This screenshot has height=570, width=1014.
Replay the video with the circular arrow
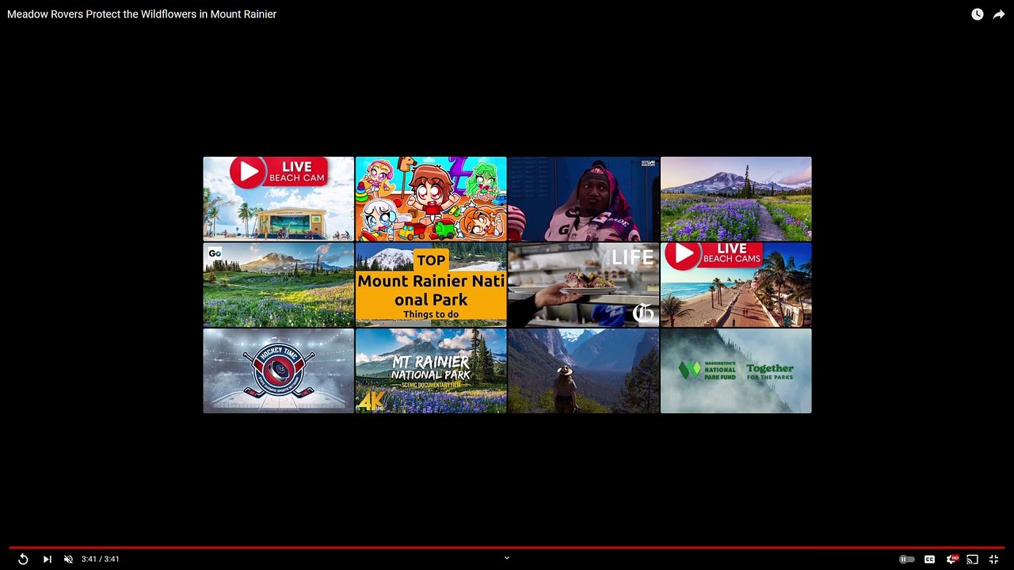pyautogui.click(x=23, y=559)
